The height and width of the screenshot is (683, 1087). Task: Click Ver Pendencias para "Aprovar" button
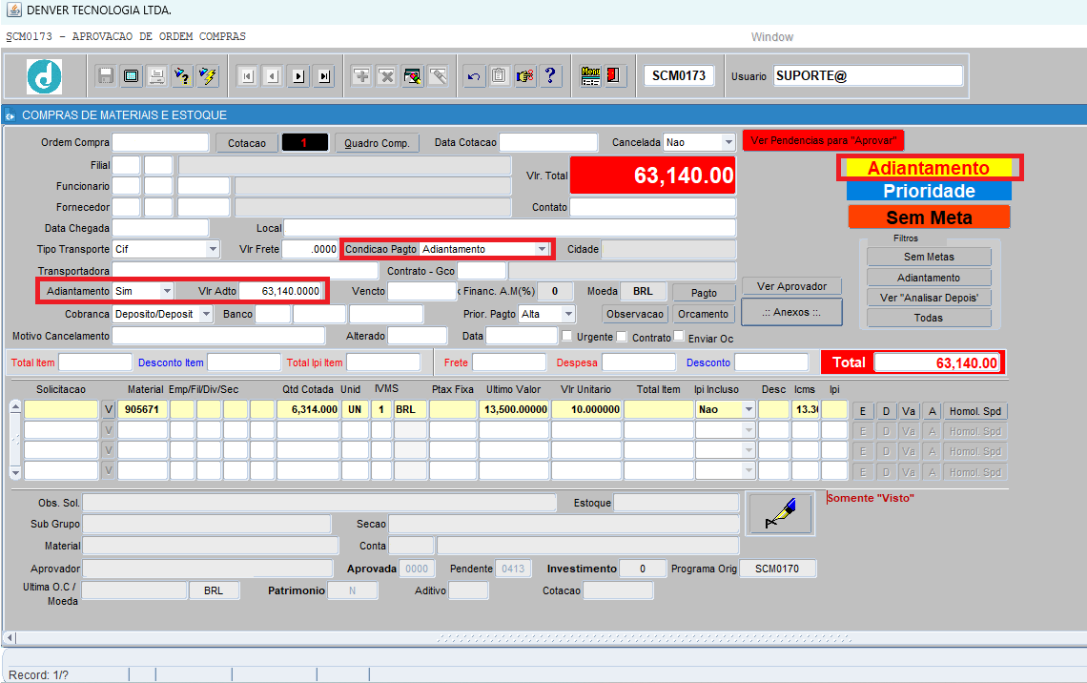(x=823, y=141)
